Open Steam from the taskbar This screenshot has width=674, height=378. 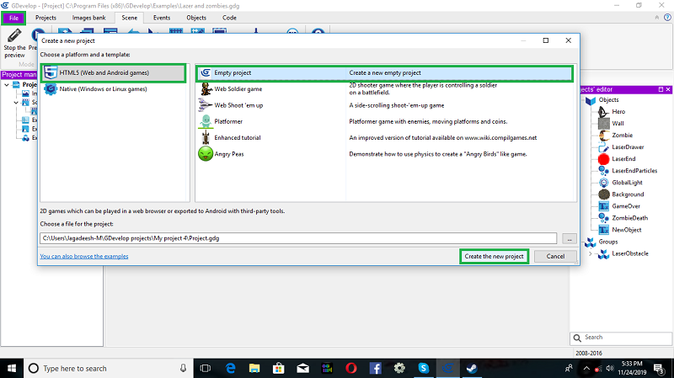(x=472, y=369)
